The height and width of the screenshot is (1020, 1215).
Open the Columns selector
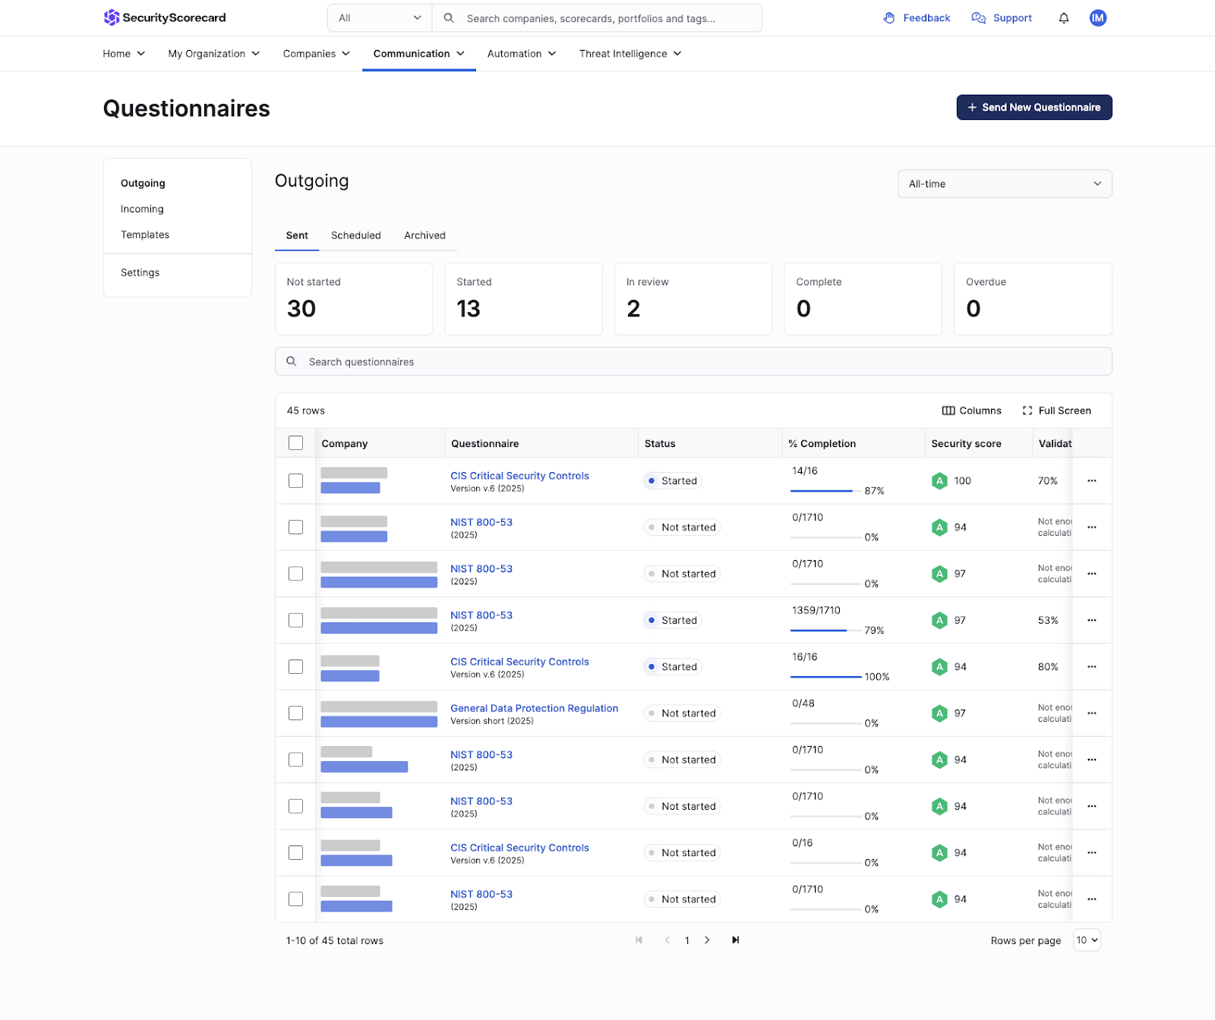971,411
